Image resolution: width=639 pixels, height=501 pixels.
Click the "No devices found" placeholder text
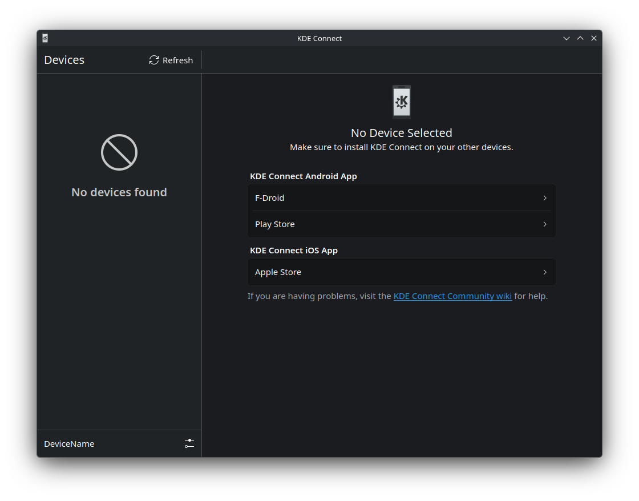[x=119, y=192]
